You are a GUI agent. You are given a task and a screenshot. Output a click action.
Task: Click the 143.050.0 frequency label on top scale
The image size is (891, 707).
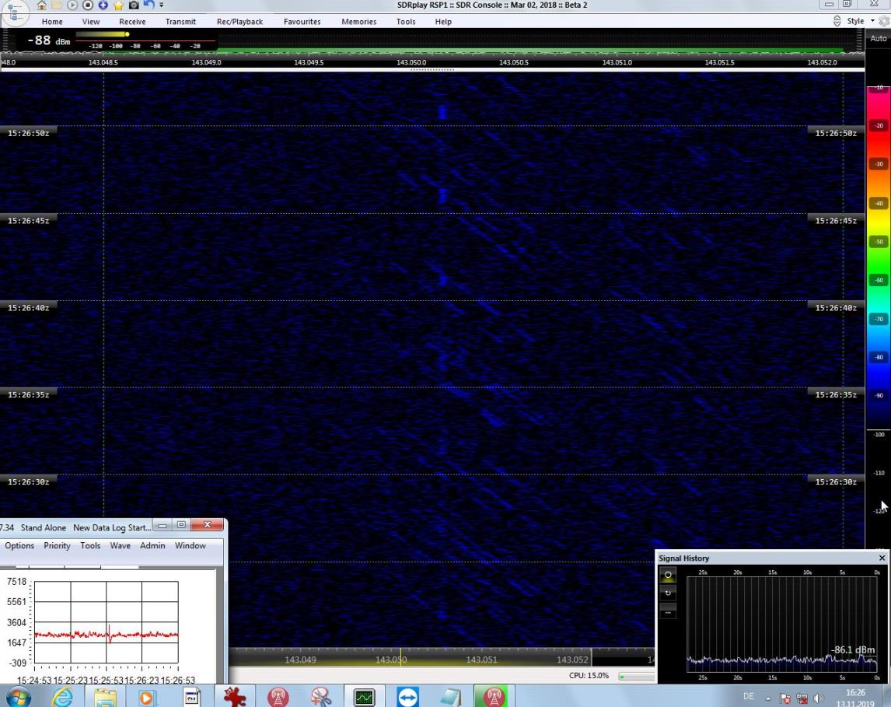click(x=411, y=62)
